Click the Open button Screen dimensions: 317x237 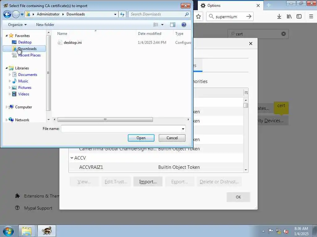click(141, 138)
